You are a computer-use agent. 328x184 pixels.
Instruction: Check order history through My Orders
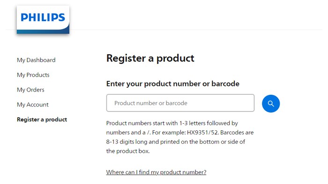point(30,90)
